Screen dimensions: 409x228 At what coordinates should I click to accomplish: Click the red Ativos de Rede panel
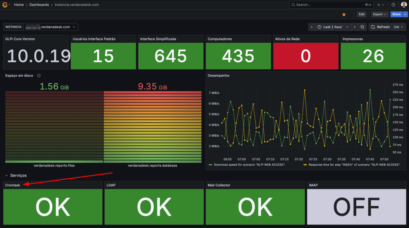(x=306, y=56)
